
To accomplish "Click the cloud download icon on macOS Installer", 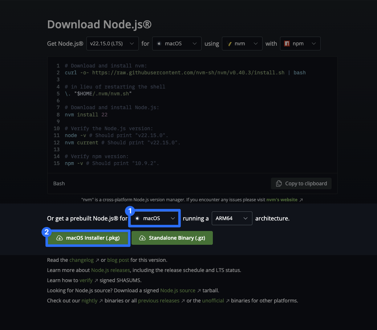I will click(x=60, y=238).
